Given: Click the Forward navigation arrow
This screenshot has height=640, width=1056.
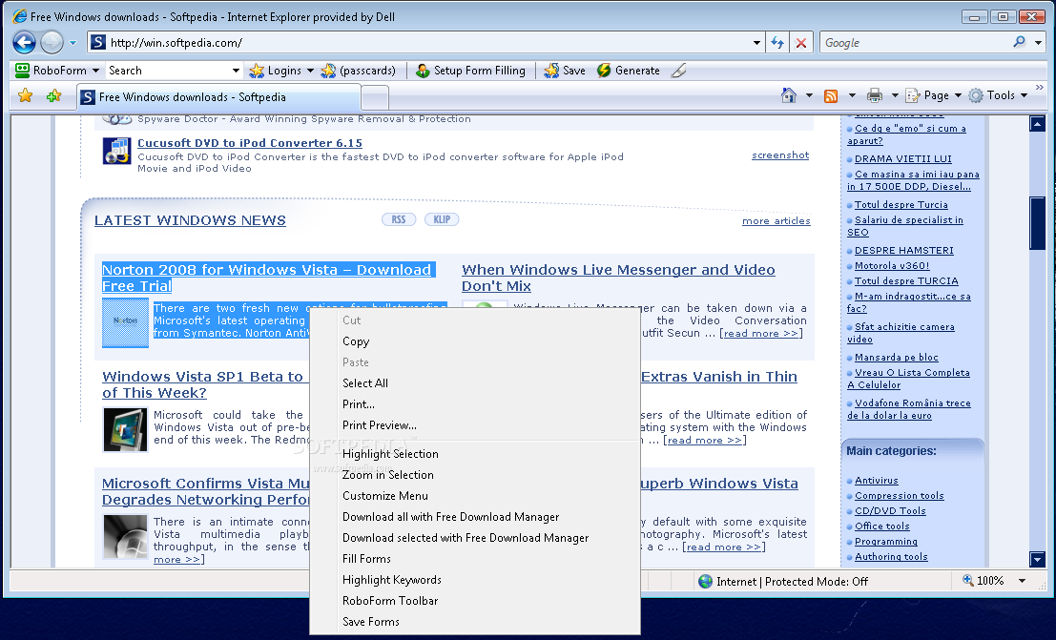Looking at the screenshot, I should pos(52,42).
